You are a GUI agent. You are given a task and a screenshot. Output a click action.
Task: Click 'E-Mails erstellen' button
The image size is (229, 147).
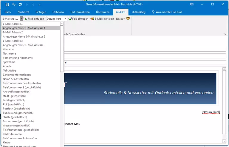[102, 18]
